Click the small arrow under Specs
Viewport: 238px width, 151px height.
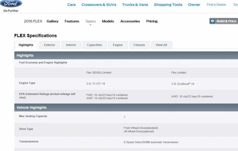tap(91, 25)
